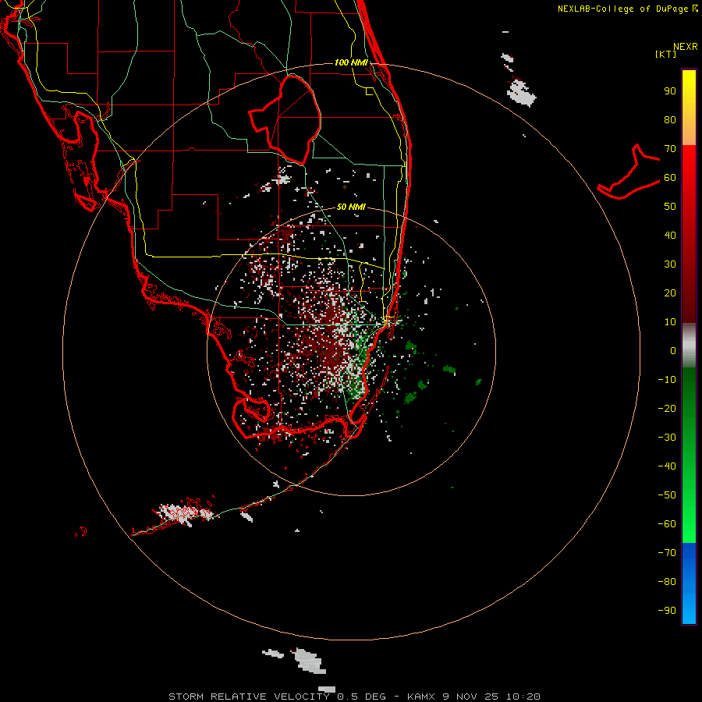Click the 90 value on velocity scale
The height and width of the screenshot is (702, 702).
point(670,91)
